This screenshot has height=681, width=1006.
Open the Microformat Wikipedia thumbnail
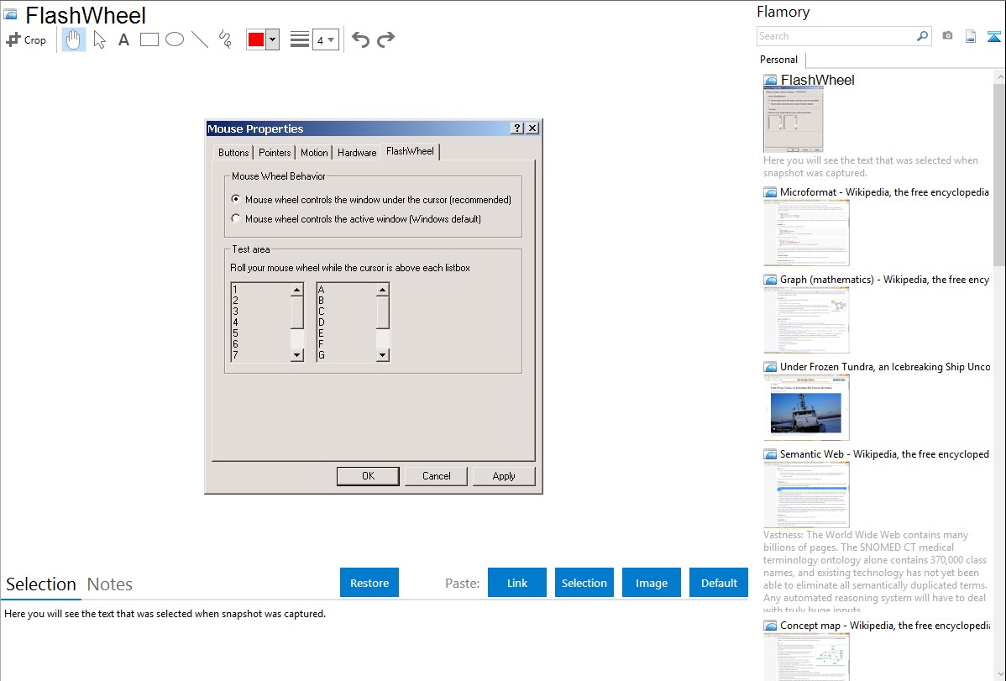click(806, 233)
